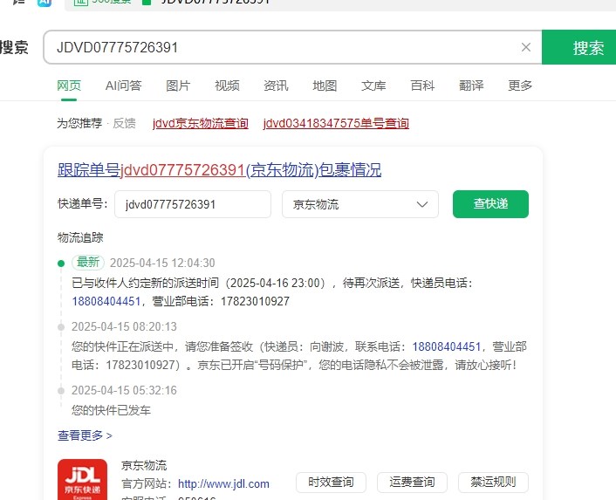The image size is (616, 500).
Task: Click the green 搜索 search button
Action: point(579,47)
